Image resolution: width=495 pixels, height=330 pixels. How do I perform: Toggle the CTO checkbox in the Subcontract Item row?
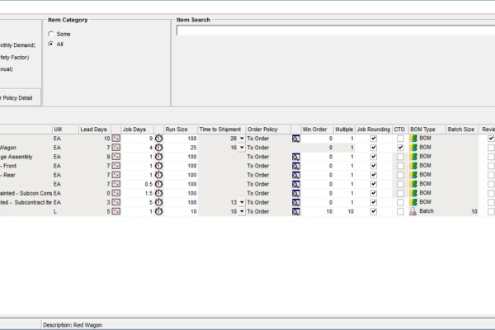click(x=400, y=202)
